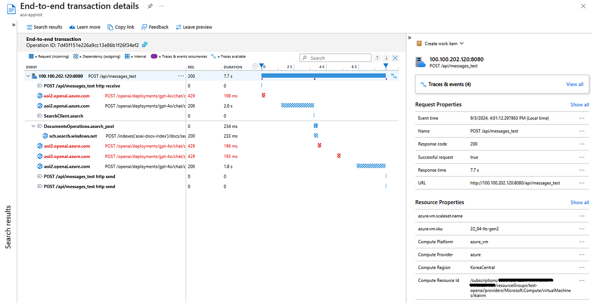
Task: Open traces icon at end of top request bar
Action: point(394,76)
